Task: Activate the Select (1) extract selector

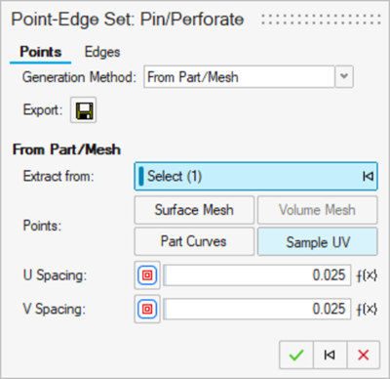Action: coord(255,177)
